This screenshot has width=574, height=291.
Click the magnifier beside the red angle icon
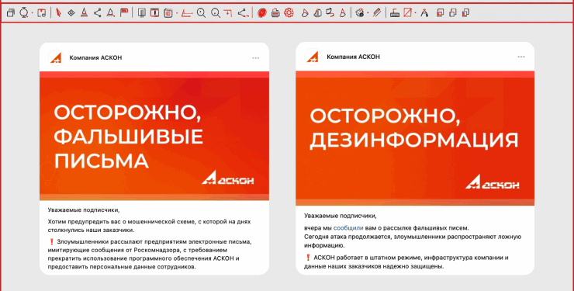(202, 13)
